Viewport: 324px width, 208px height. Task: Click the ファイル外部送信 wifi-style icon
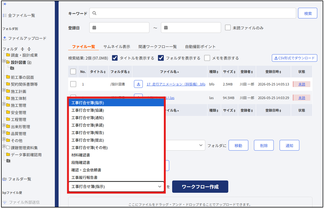pyautogui.click(x=5, y=202)
